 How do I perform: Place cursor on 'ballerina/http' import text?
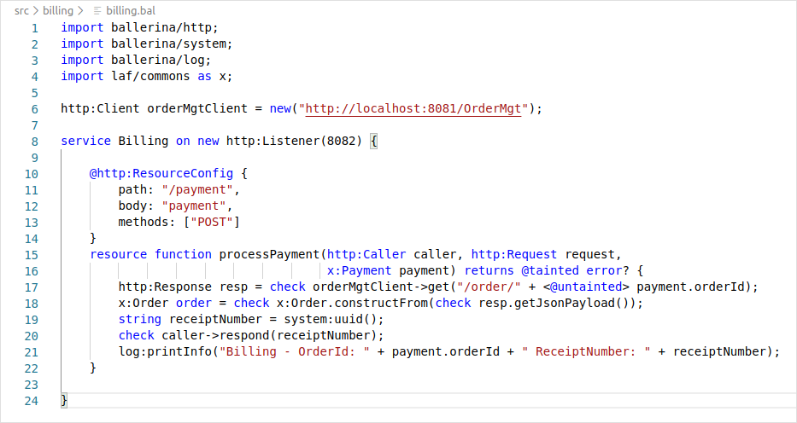click(x=161, y=27)
